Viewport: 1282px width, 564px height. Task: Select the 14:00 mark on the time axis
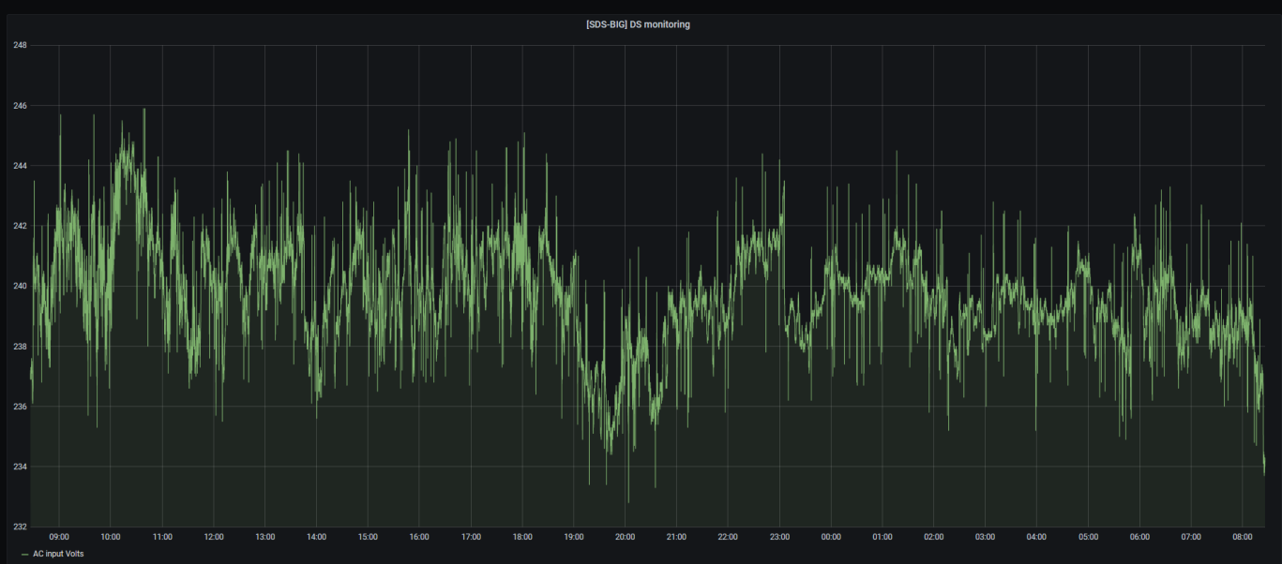[316, 537]
